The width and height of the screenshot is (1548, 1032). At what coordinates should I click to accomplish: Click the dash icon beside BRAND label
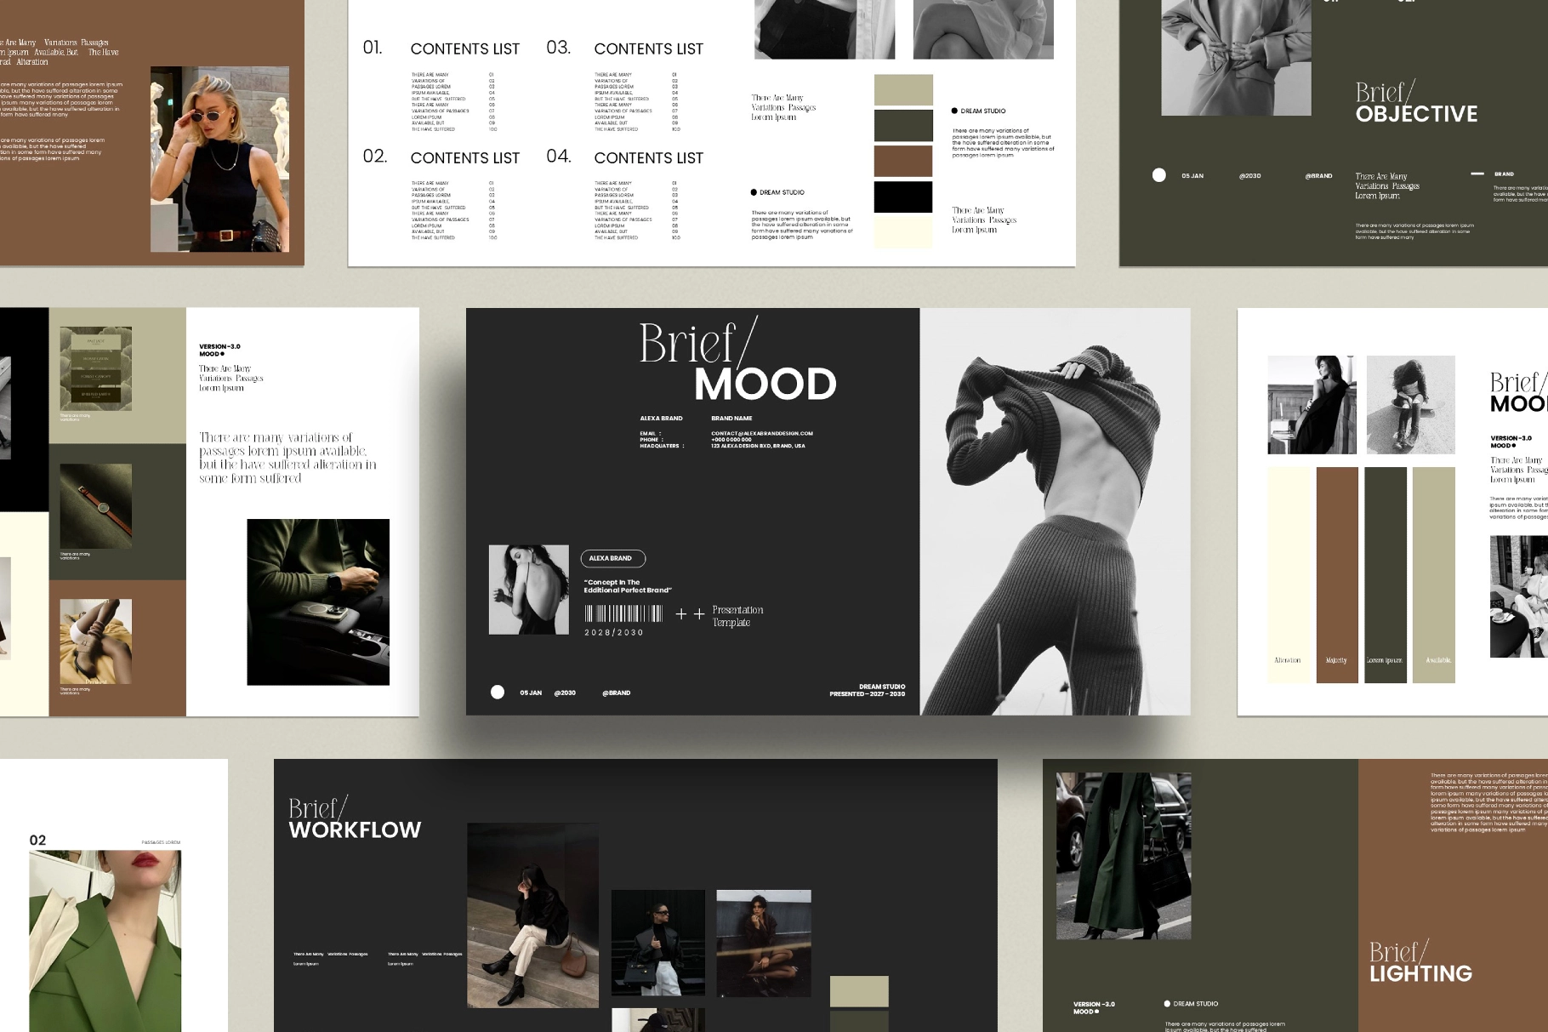tap(1478, 173)
